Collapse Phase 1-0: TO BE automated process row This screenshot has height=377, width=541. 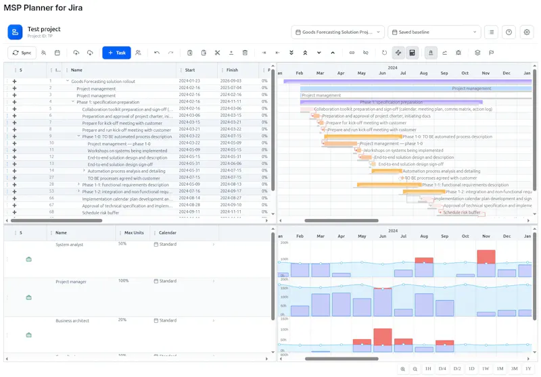[x=78, y=136]
